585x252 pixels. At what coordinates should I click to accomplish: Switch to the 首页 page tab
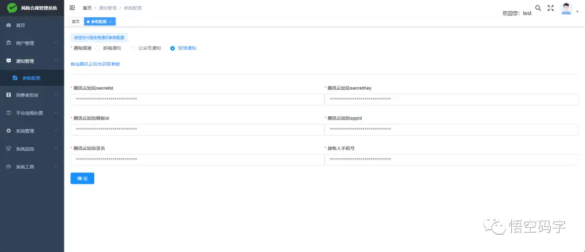click(x=76, y=22)
